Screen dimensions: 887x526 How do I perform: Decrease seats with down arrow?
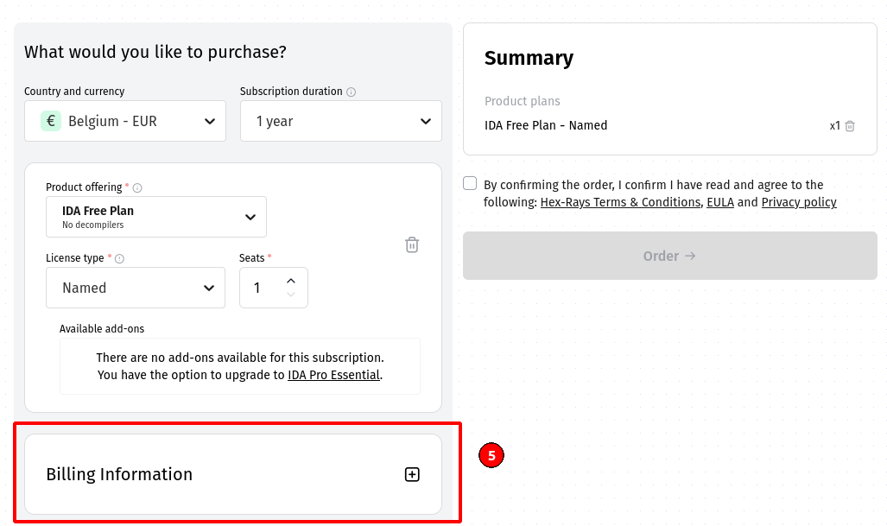pos(291,295)
